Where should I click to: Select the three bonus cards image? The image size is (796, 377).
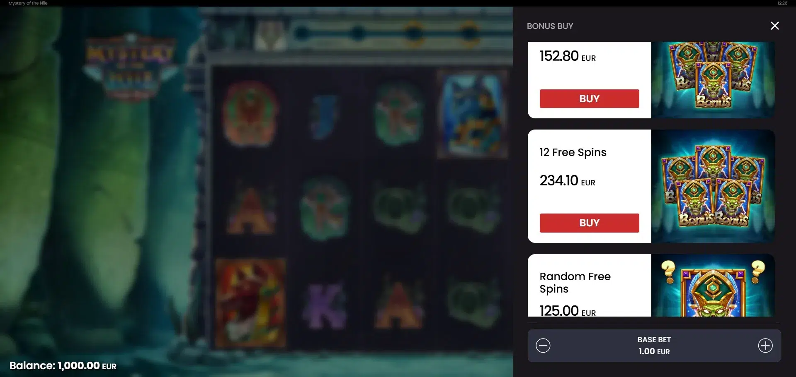click(713, 80)
